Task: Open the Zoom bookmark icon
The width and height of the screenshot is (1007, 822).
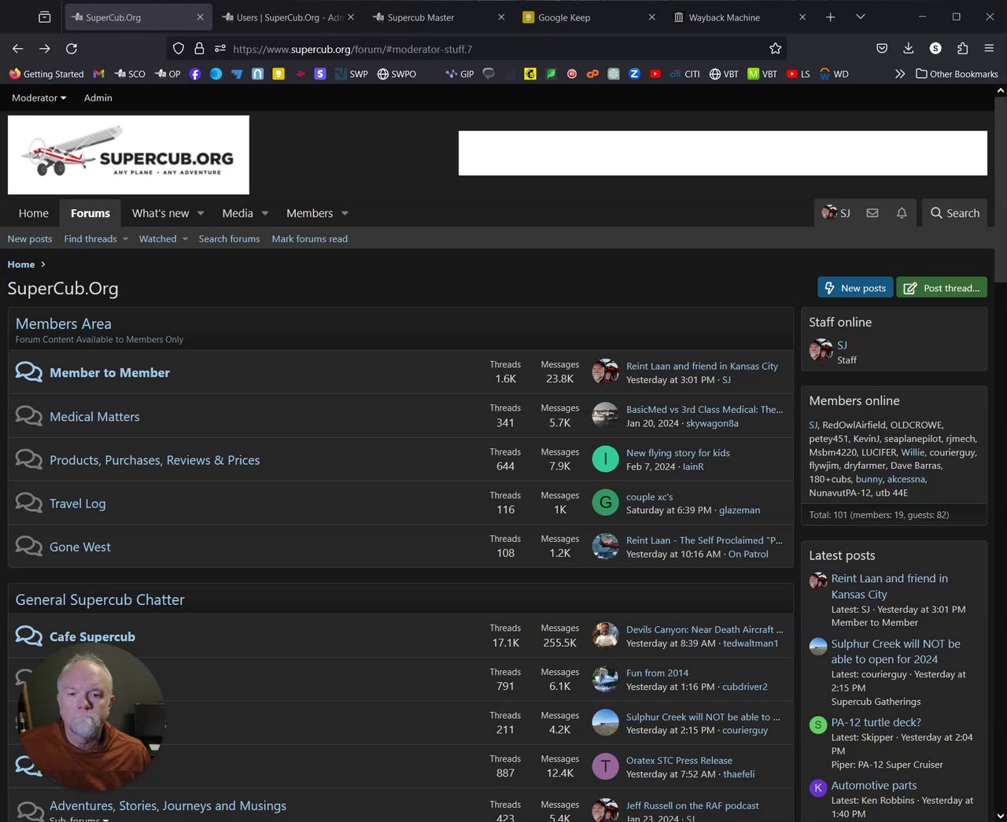Action: 634,74
